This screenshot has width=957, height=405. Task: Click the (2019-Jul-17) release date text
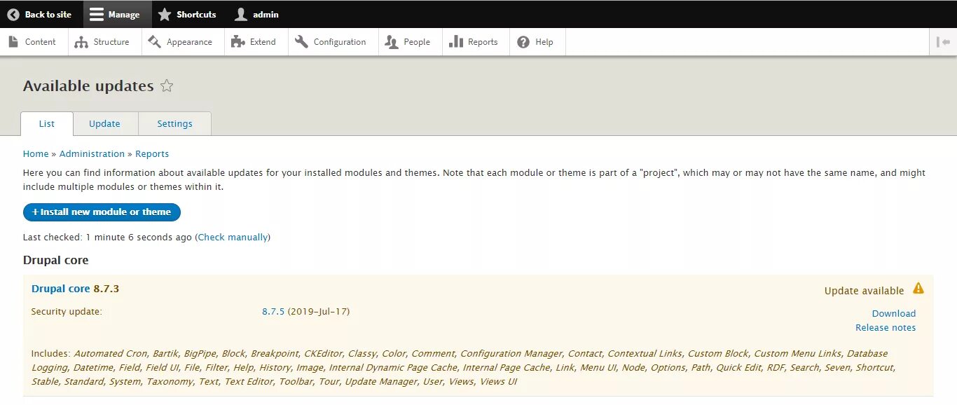(319, 312)
